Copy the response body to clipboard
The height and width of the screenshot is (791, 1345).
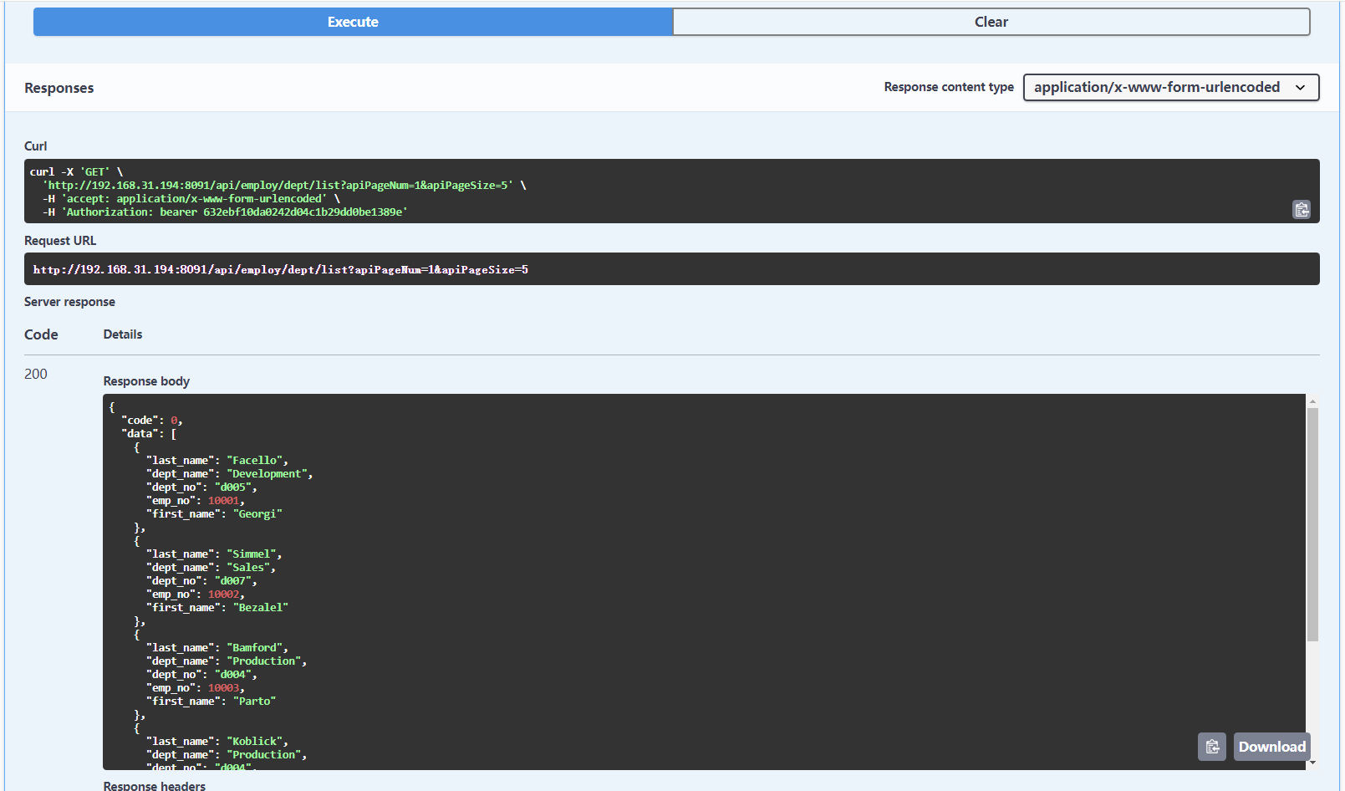[1212, 747]
